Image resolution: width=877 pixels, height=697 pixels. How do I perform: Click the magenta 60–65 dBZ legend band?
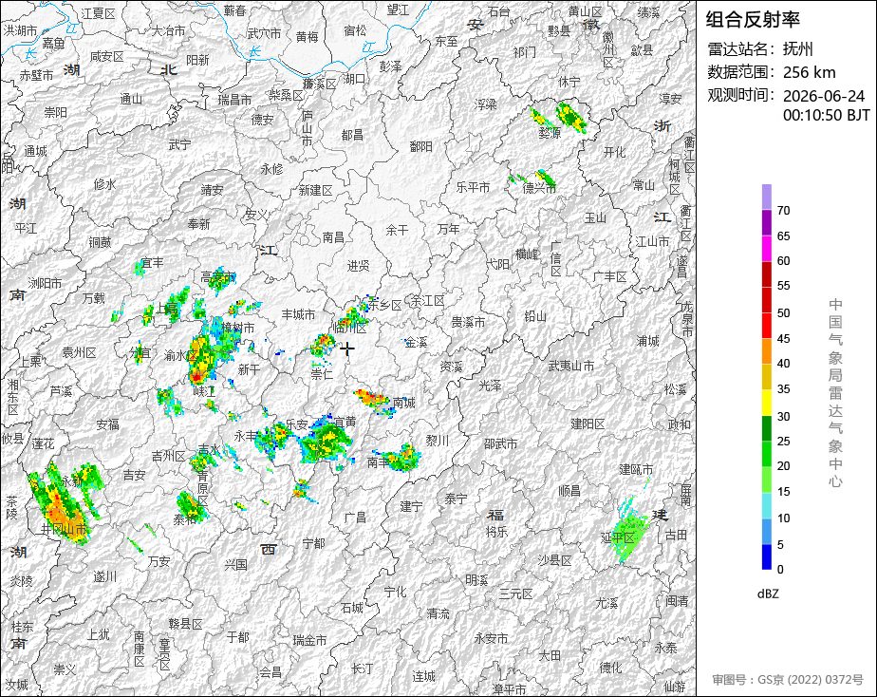coord(766,249)
